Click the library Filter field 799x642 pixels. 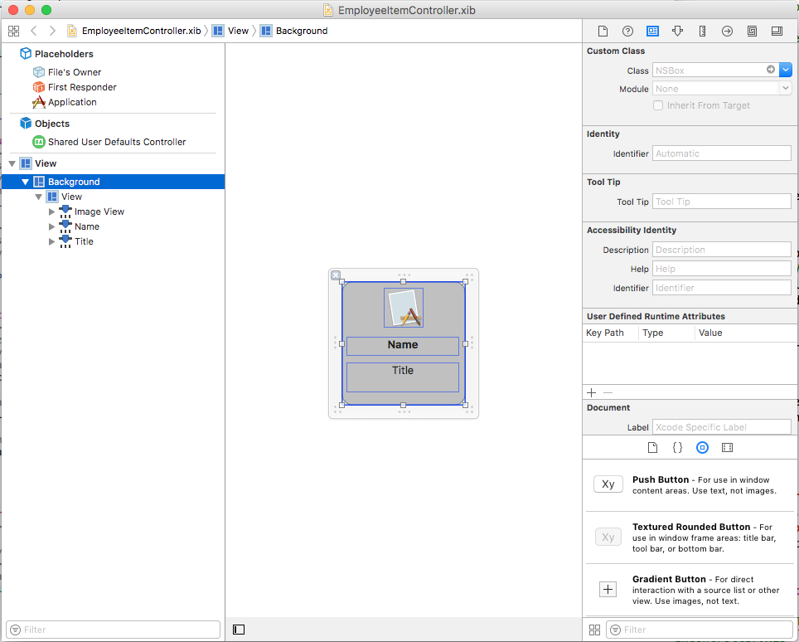click(700, 630)
